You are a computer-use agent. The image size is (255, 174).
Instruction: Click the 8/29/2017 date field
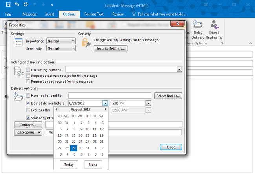[x=86, y=103]
